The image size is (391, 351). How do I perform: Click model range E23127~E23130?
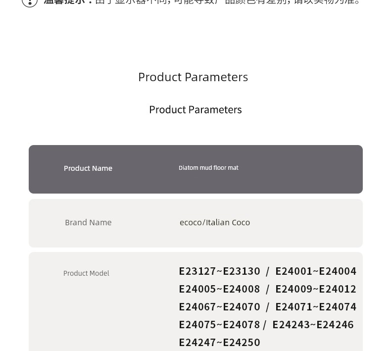point(219,271)
